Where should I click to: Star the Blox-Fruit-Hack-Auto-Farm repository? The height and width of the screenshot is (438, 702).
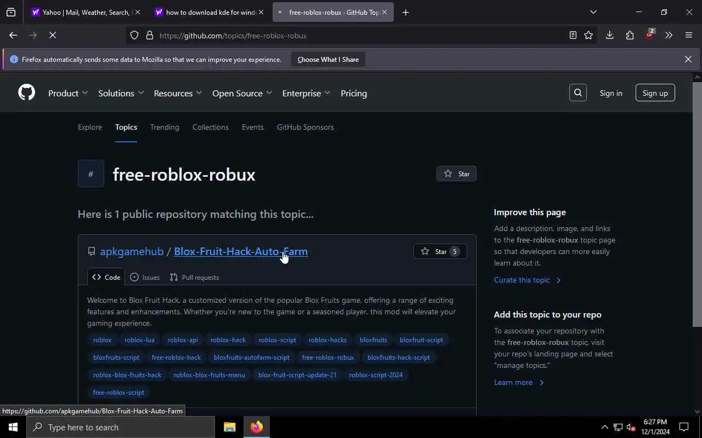[x=440, y=251]
